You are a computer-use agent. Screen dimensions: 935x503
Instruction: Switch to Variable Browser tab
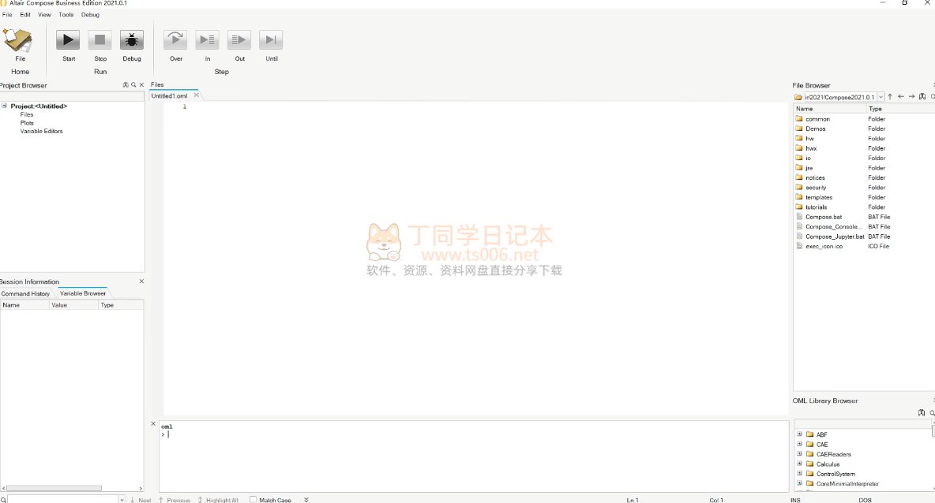[x=83, y=292]
